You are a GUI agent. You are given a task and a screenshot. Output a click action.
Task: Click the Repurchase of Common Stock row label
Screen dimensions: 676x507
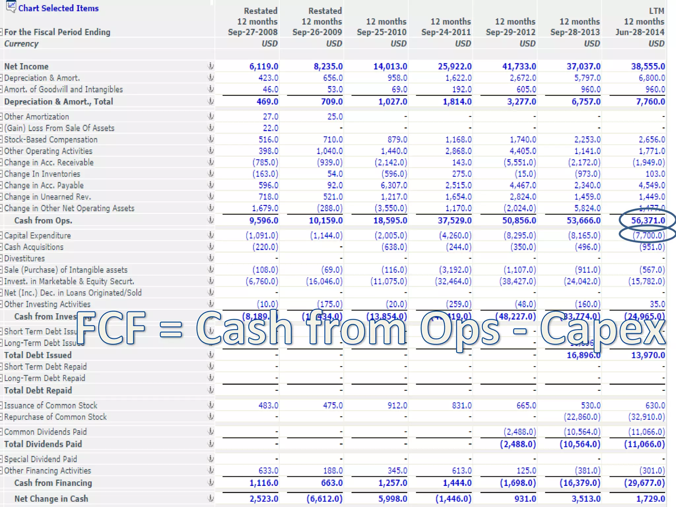55,417
